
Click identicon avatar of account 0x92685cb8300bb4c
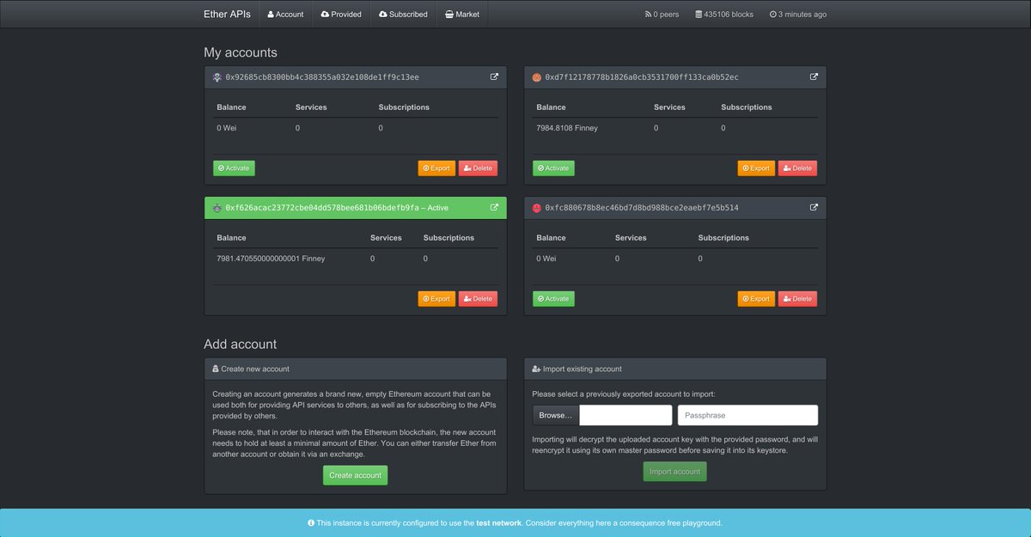click(x=217, y=77)
